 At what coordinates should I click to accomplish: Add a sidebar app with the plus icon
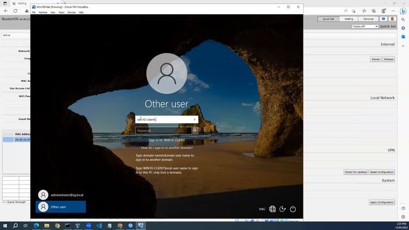(x=403, y=45)
